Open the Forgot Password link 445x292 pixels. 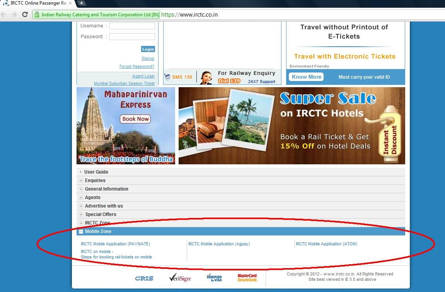(x=137, y=66)
